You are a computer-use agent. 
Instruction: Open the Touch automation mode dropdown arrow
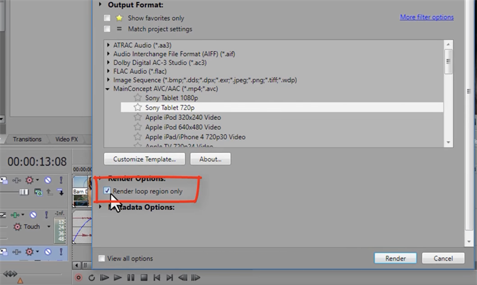pyautogui.click(x=49, y=227)
